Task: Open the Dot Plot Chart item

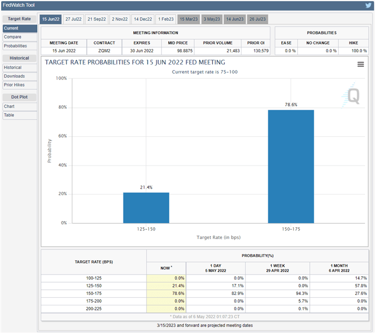Action: point(20,106)
